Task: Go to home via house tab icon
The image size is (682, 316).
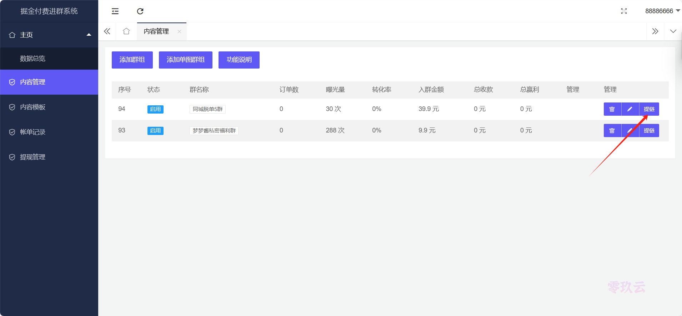Action: click(126, 31)
